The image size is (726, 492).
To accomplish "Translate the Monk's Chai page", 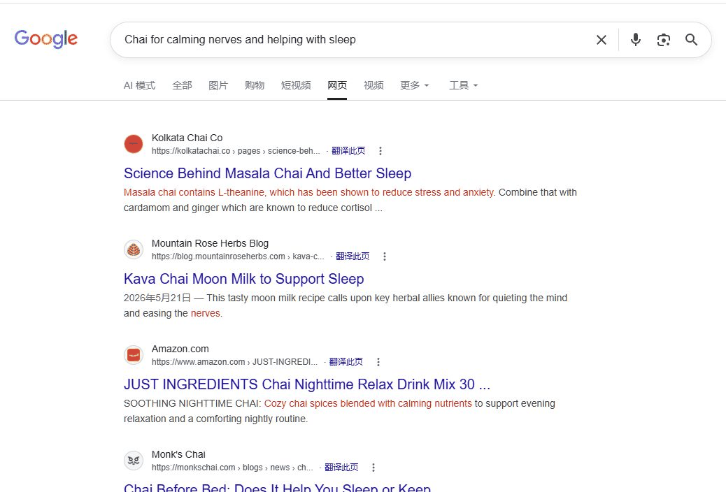I will point(341,468).
